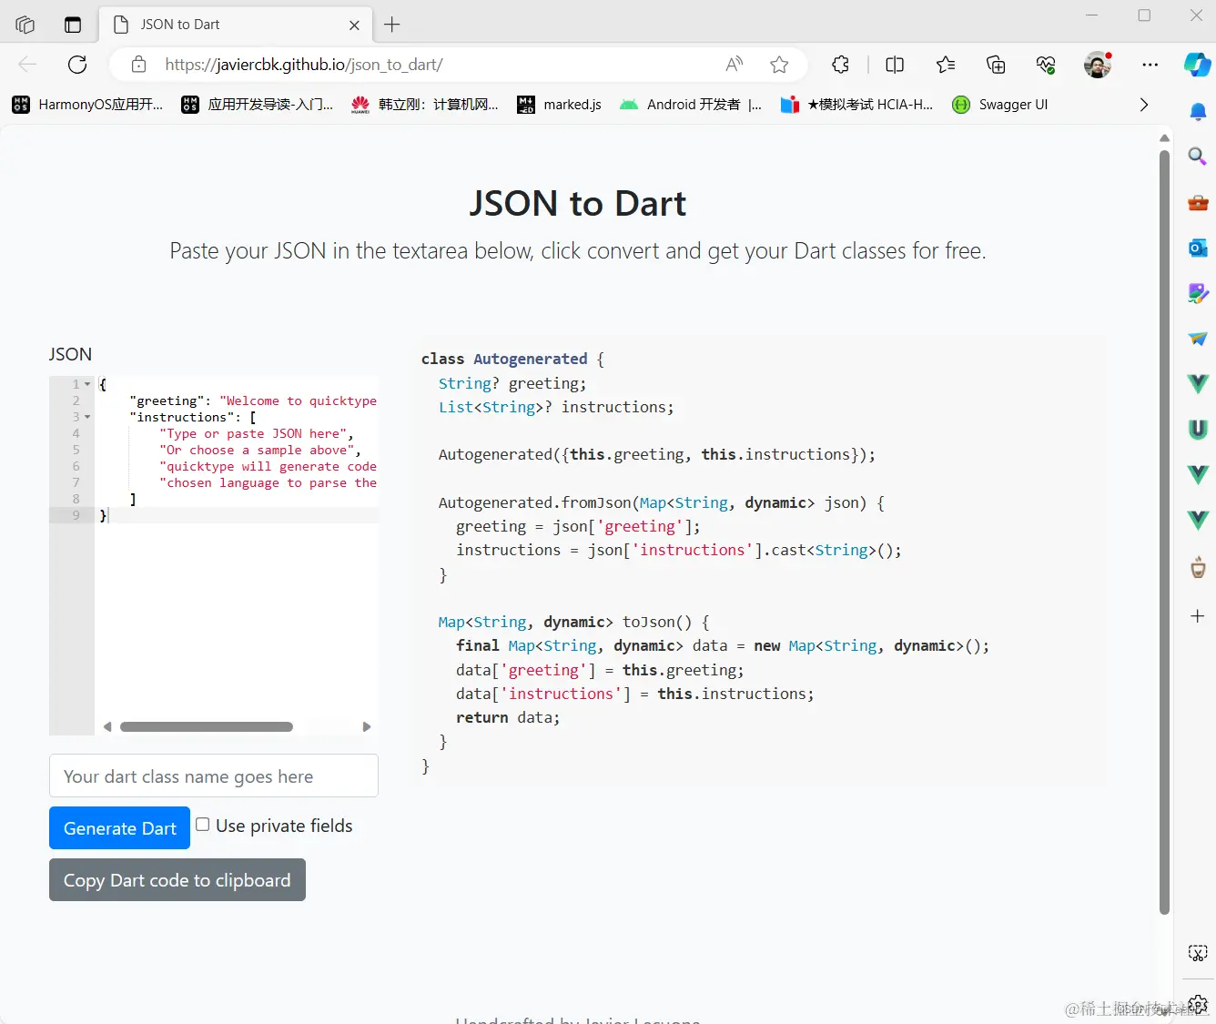The height and width of the screenshot is (1024, 1216).
Task: Open the Settings and more ellipsis menu
Action: pos(1150,65)
